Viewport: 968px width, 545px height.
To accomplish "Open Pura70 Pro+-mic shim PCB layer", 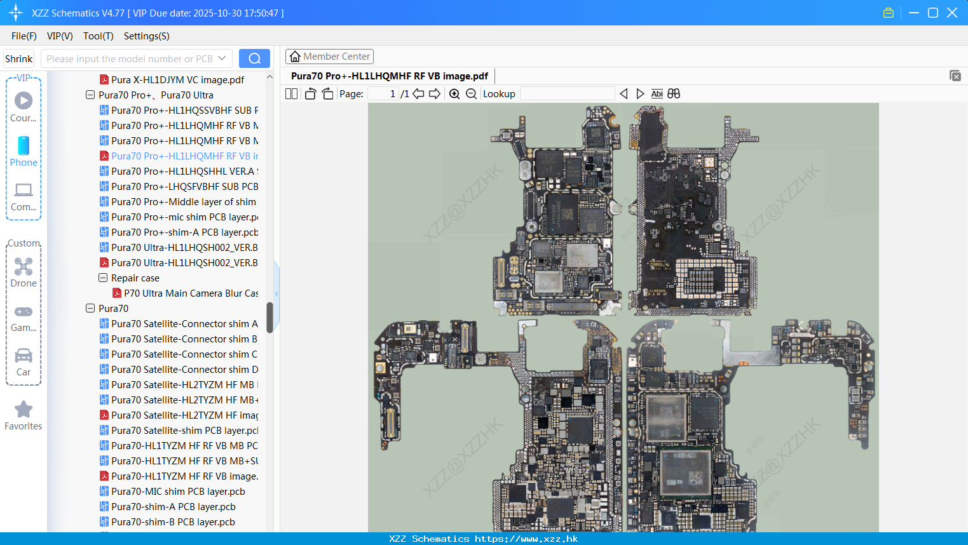I will (x=179, y=217).
